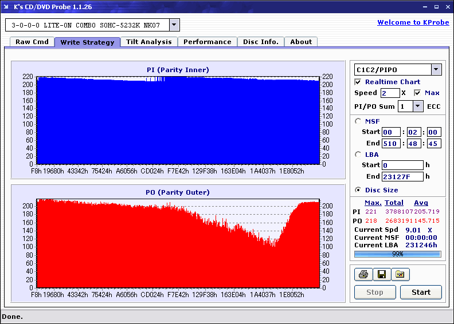Click the printer icon to print chart
Screen dimensions: 454x324
[x=363, y=275]
